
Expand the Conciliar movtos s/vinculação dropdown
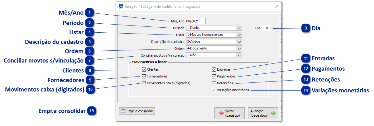click(x=239, y=55)
